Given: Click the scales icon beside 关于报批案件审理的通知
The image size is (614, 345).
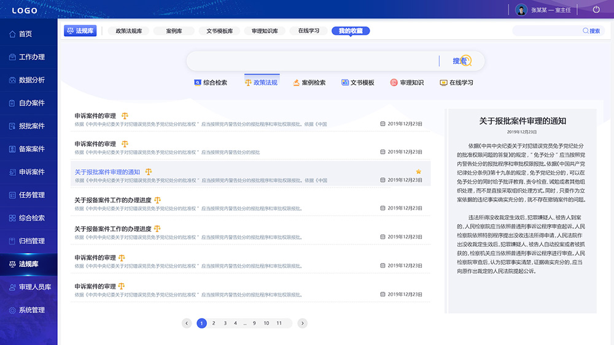Looking at the screenshot, I should point(149,172).
